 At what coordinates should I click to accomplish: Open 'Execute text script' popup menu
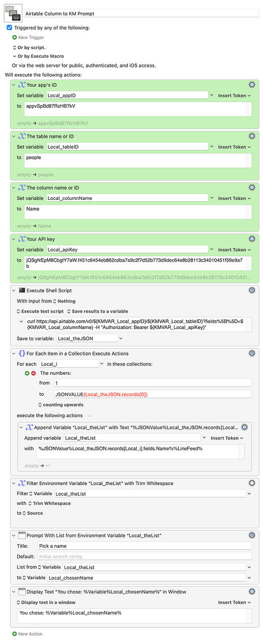[40, 311]
